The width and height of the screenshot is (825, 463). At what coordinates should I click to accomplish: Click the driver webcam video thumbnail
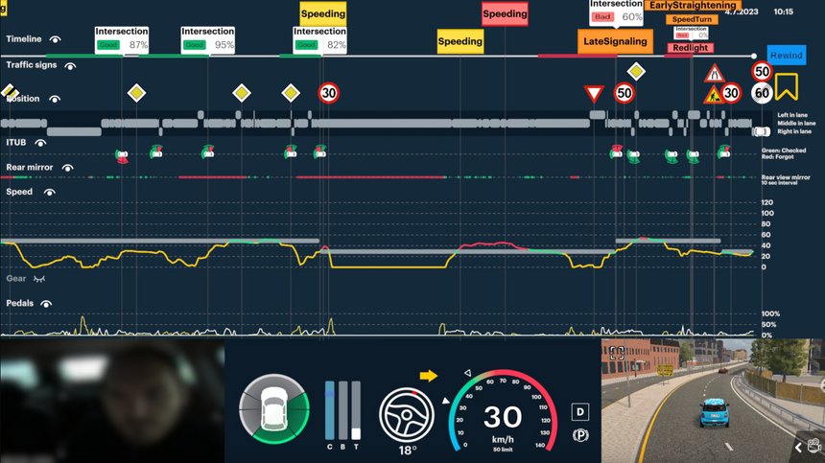111,401
